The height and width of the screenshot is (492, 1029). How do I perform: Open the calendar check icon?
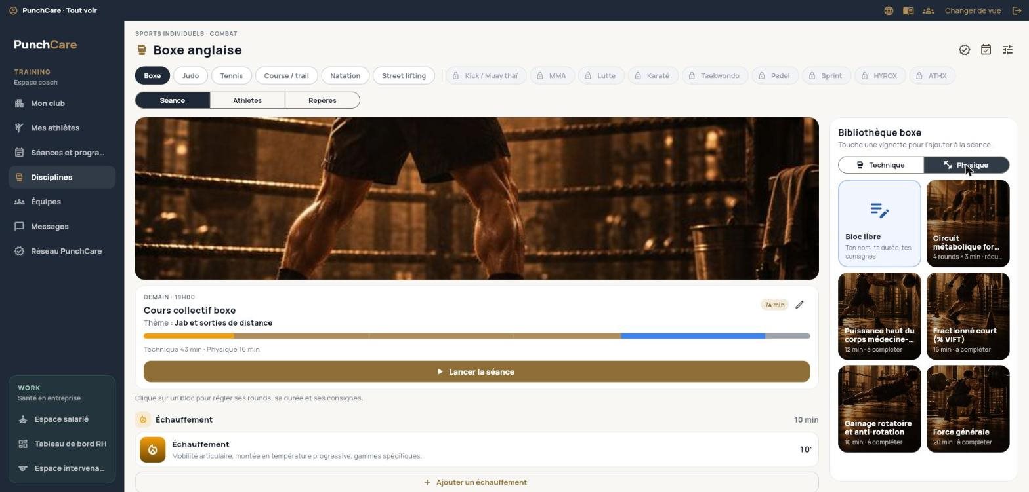986,50
